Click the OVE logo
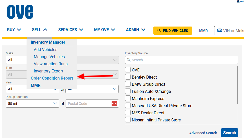This screenshot has width=244, height=138. (x=20, y=12)
